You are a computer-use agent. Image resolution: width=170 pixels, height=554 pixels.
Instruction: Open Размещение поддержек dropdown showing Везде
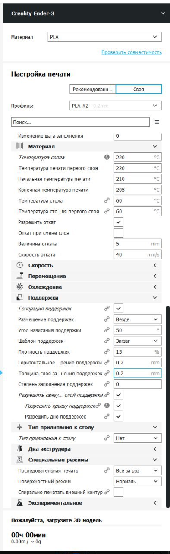click(138, 319)
